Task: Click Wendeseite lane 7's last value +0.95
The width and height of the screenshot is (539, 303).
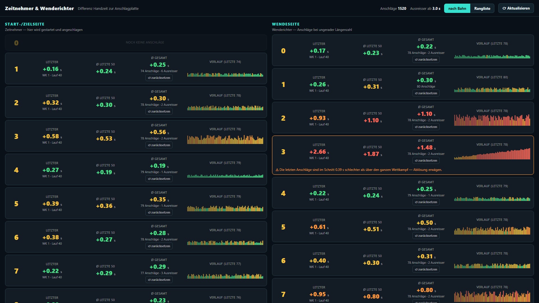Action: 319,294
